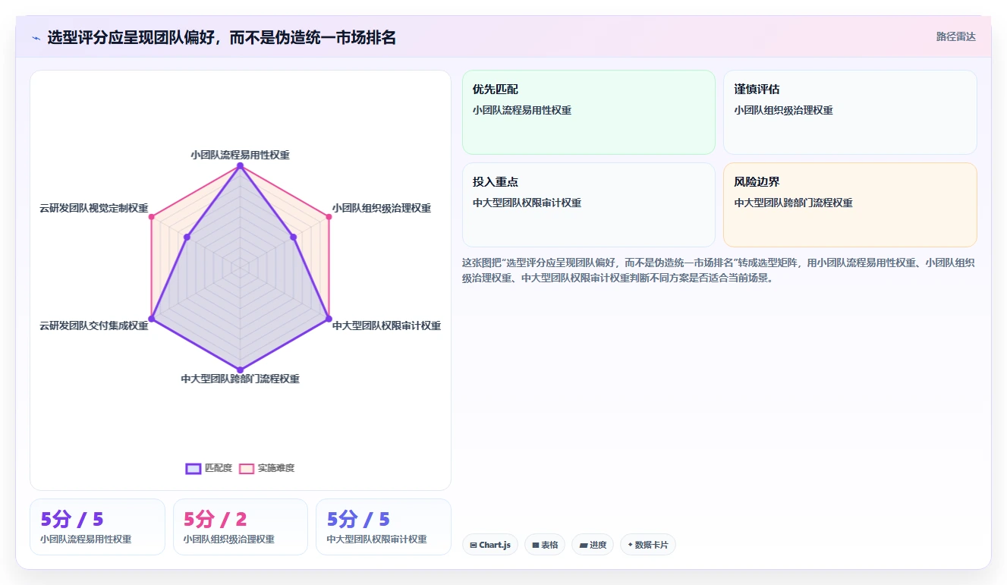This screenshot has width=1007, height=585.
Task: Open the 优先匹配 card
Action: pyautogui.click(x=588, y=112)
